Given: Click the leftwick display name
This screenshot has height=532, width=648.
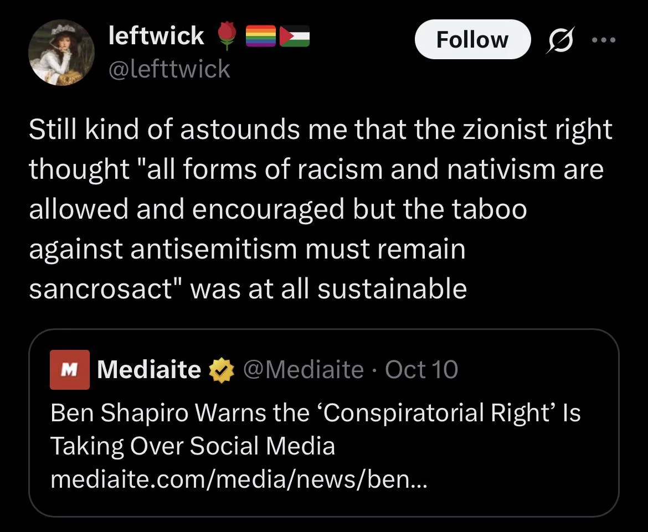Looking at the screenshot, I should click(x=156, y=37).
